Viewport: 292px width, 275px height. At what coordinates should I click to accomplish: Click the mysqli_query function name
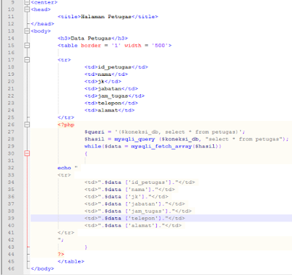(x=134, y=139)
